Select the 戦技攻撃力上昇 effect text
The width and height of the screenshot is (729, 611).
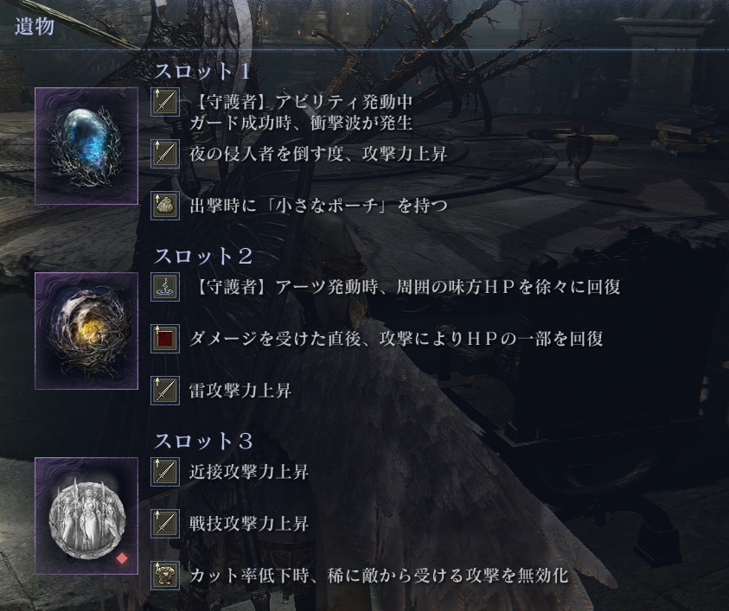pos(249,524)
